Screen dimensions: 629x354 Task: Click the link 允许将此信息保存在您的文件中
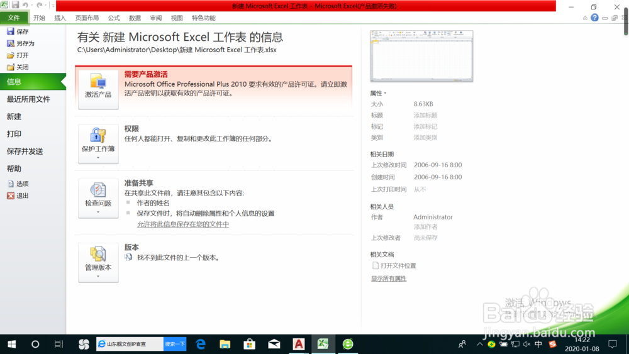tap(183, 224)
